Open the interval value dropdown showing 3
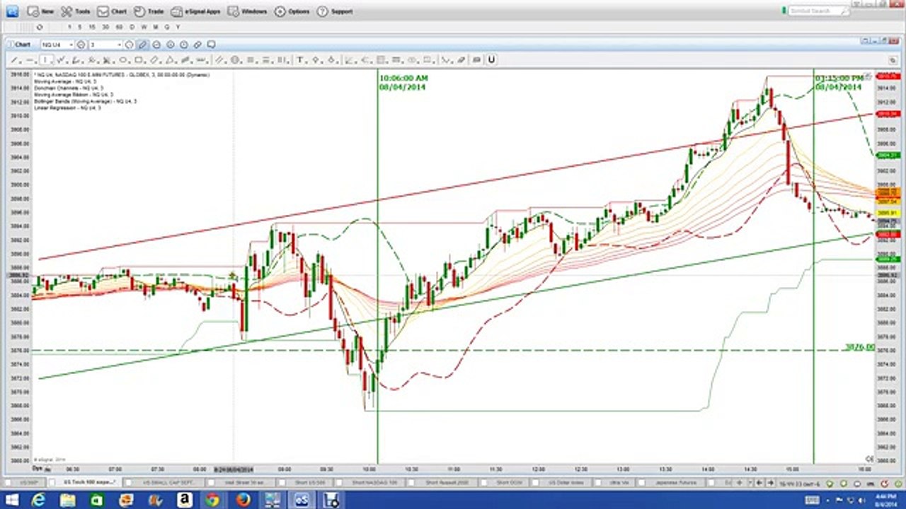Screen dimensions: 906x509 (119, 45)
